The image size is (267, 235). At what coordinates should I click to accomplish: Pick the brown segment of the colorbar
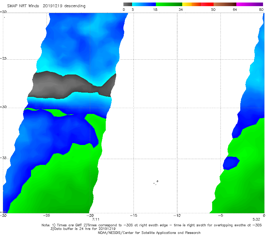pyautogui.click(x=225, y=4)
